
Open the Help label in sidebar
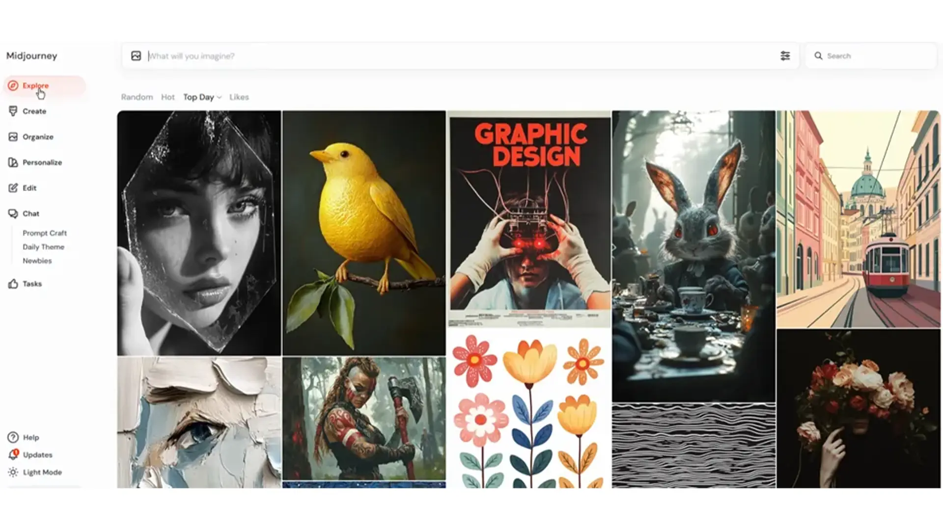click(x=31, y=437)
